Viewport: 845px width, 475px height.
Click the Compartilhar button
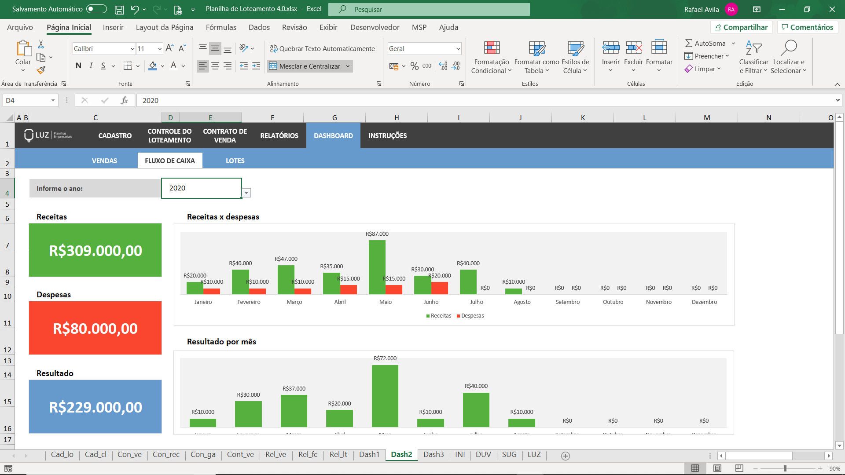click(741, 27)
